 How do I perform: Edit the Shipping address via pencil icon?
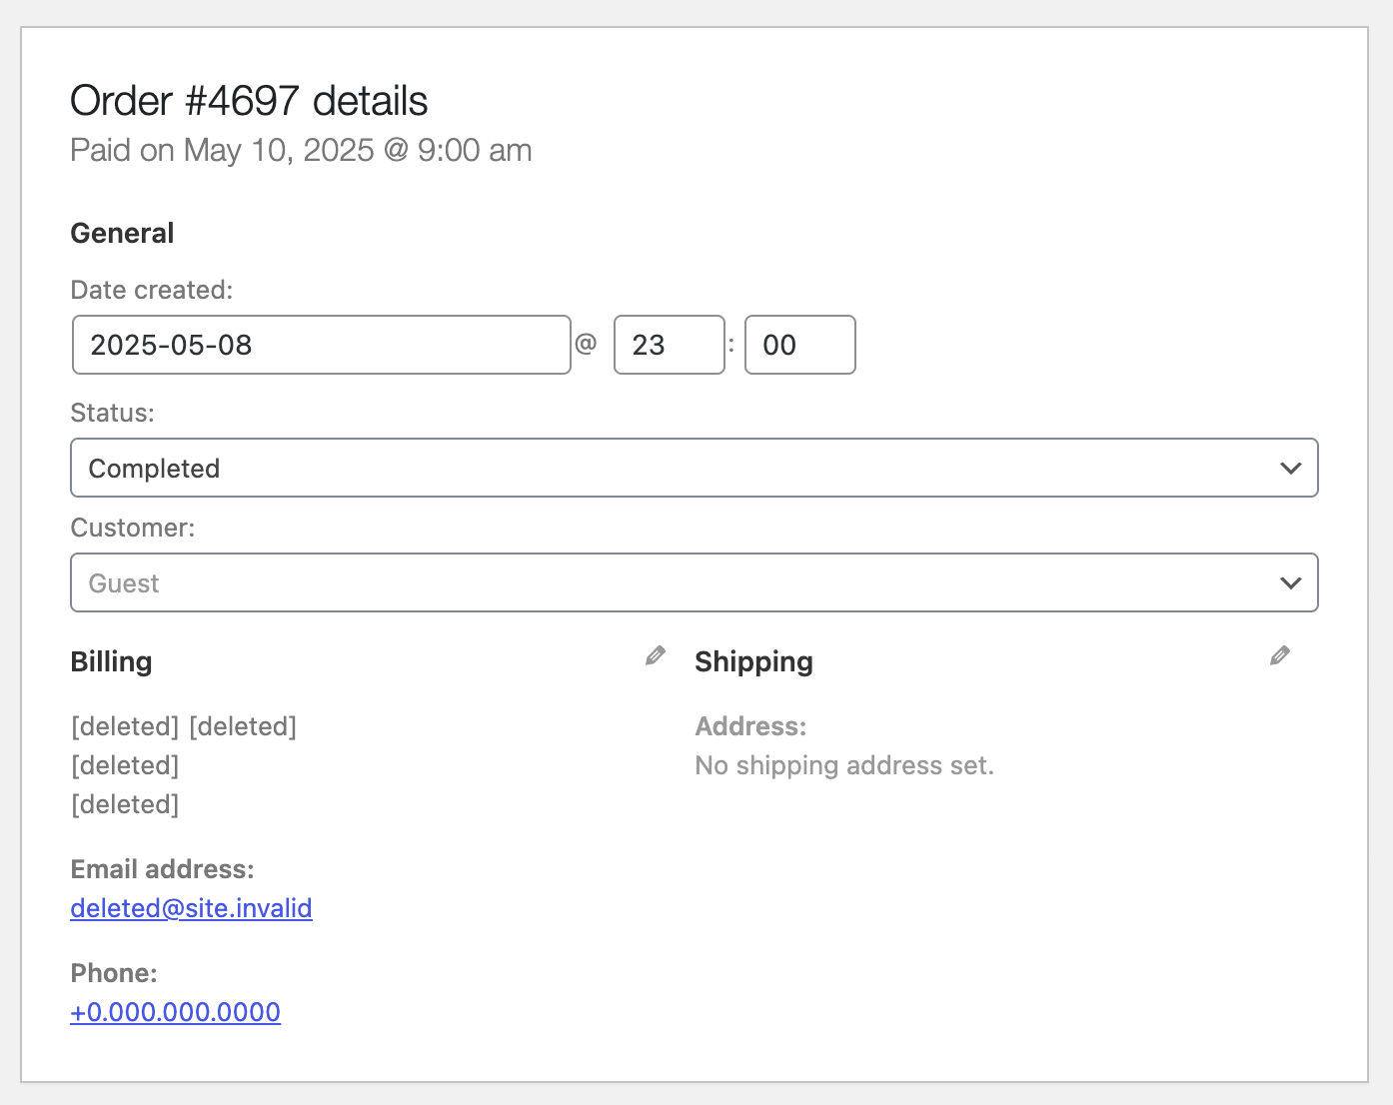[x=1280, y=655]
